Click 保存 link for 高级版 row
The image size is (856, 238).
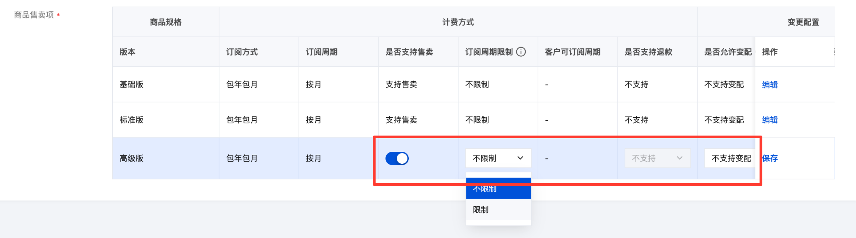coord(770,158)
